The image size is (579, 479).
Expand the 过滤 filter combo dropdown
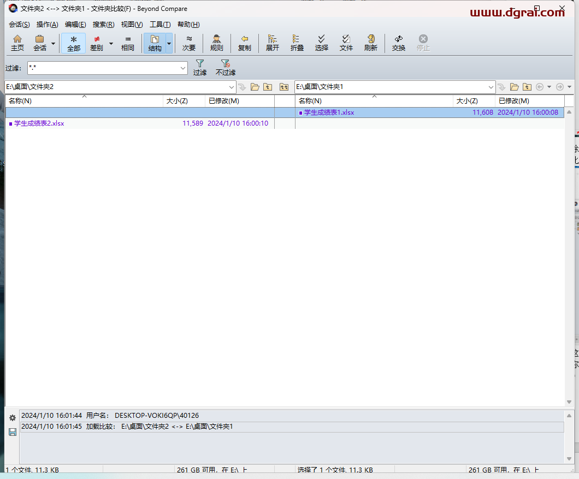tap(183, 68)
